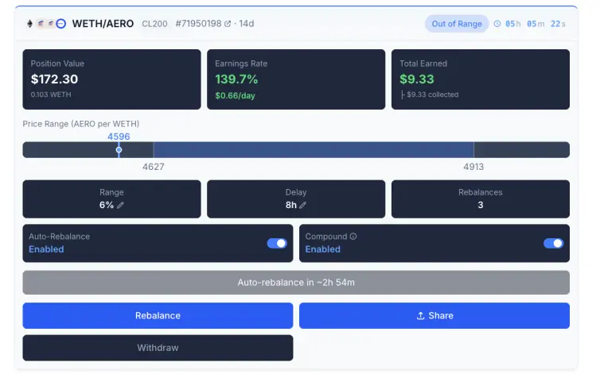The width and height of the screenshot is (600, 374).
Task: Click the countdown timer 05h 05m 22s
Action: click(536, 24)
